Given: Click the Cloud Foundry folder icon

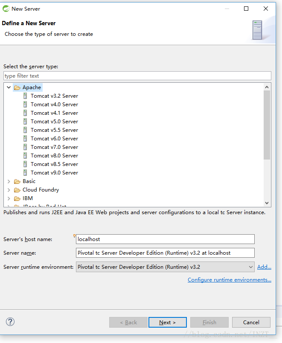Looking at the screenshot, I should [17, 190].
